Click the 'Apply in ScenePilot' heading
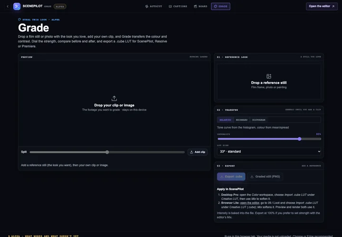This screenshot has height=237, width=342. click(230, 189)
